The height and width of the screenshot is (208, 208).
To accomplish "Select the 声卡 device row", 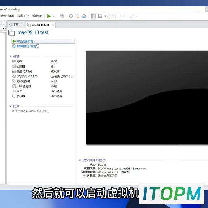I will point(43,91).
